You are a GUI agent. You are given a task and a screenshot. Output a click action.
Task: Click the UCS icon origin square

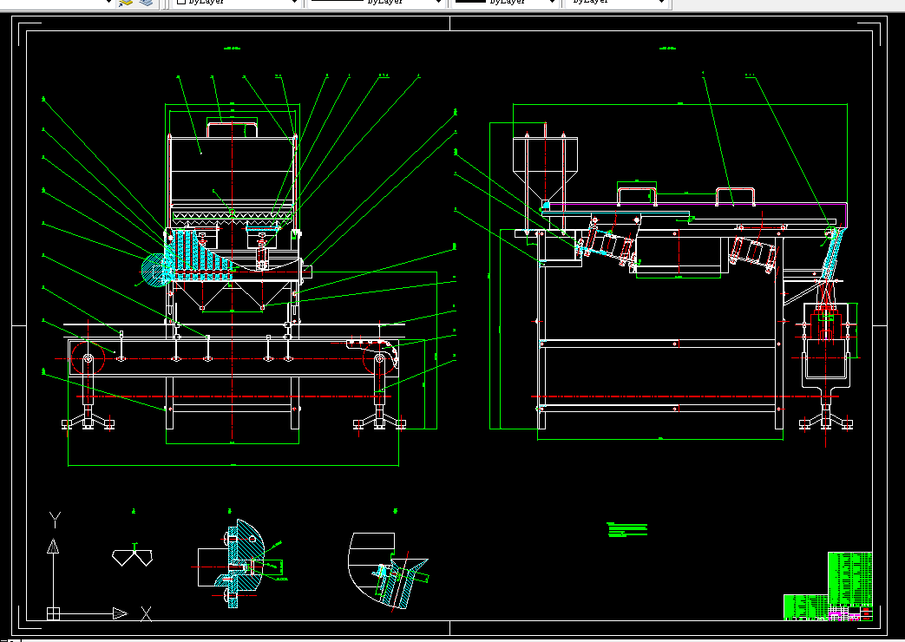pyautogui.click(x=53, y=614)
